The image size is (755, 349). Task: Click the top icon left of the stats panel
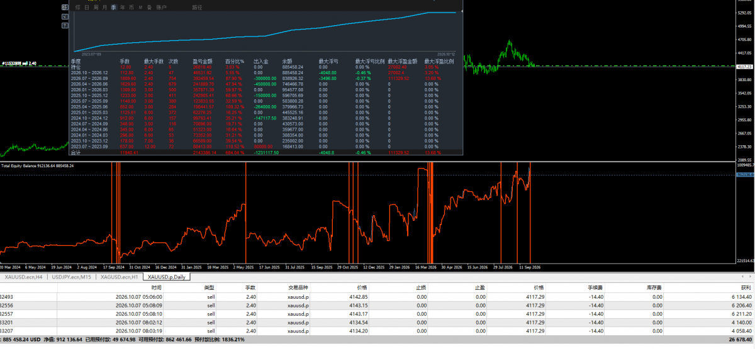pyautogui.click(x=65, y=7)
